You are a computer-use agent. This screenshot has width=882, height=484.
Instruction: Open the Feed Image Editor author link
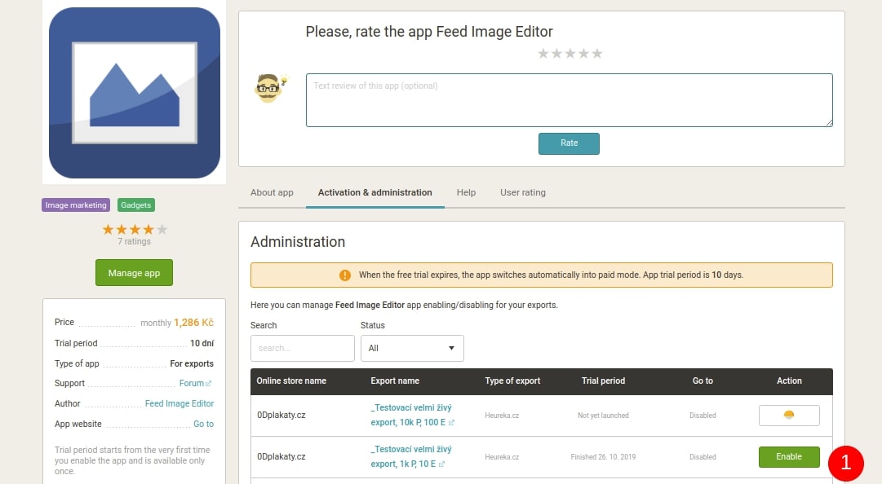click(x=180, y=403)
